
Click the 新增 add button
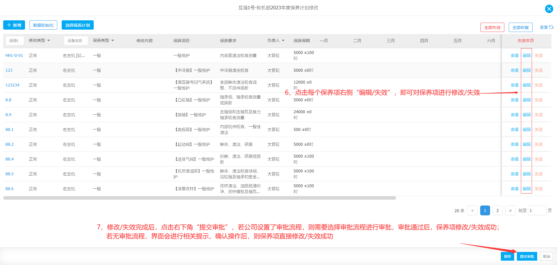click(14, 25)
